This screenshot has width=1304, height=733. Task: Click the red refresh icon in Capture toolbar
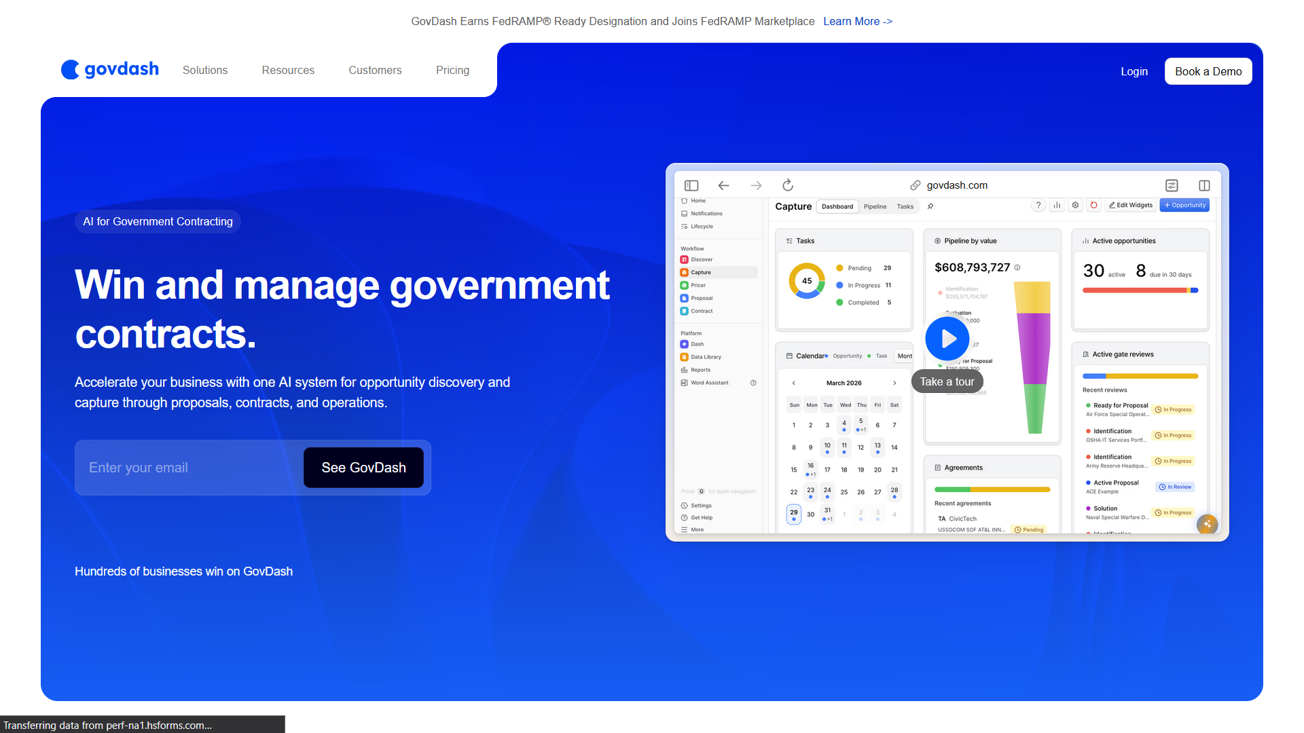pos(1093,205)
